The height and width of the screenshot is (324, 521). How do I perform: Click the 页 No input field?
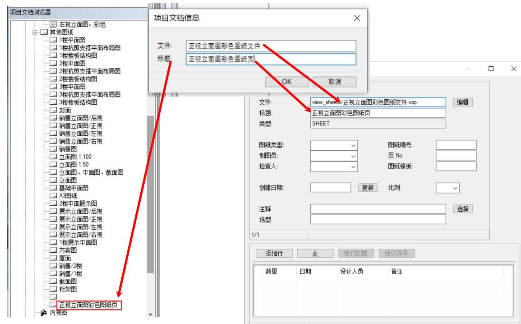tap(456, 156)
